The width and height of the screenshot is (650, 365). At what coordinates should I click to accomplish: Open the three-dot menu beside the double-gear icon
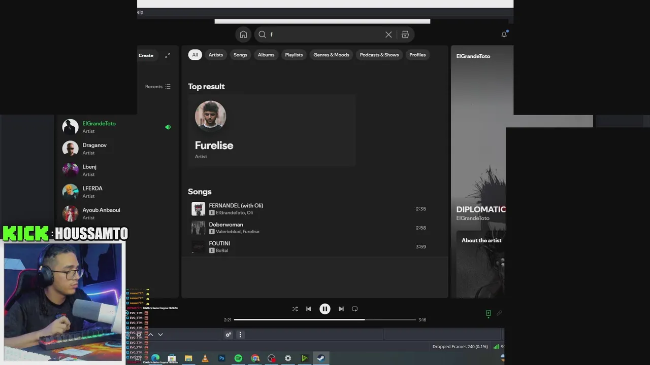240,335
